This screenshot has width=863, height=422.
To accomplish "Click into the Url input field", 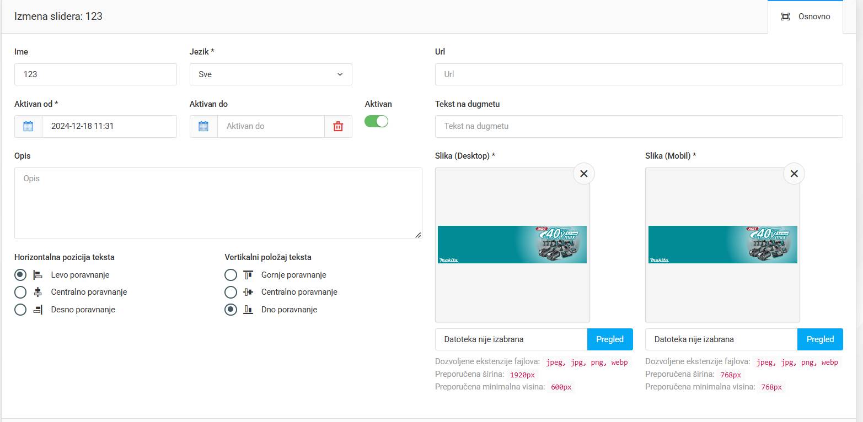I will tap(639, 74).
